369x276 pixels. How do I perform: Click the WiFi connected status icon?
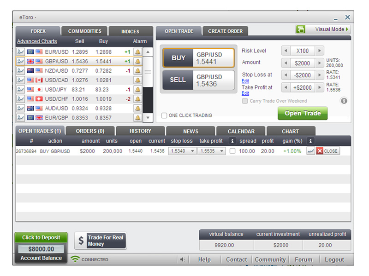pyautogui.click(x=75, y=259)
